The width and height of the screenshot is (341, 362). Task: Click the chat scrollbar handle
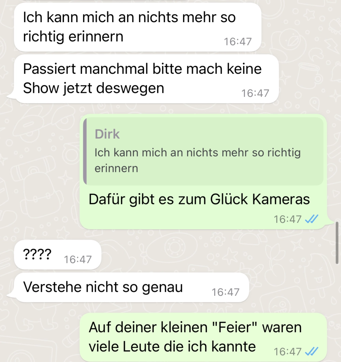[337, 242]
